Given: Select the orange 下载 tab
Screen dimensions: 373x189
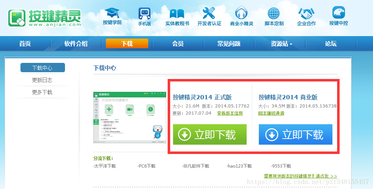Looking at the screenshot, I should [x=127, y=44].
